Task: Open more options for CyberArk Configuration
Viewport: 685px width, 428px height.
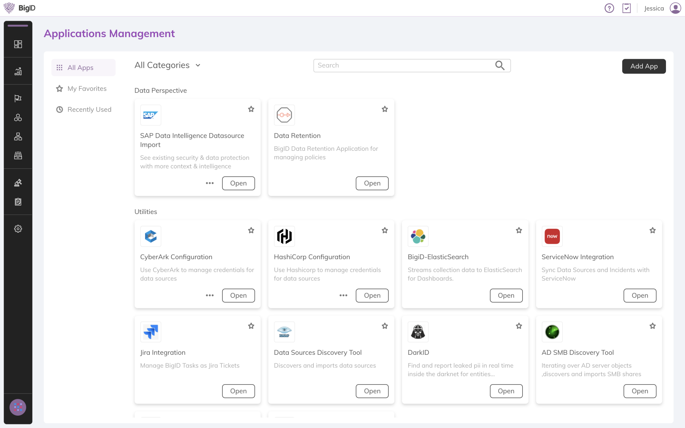Action: click(210, 296)
